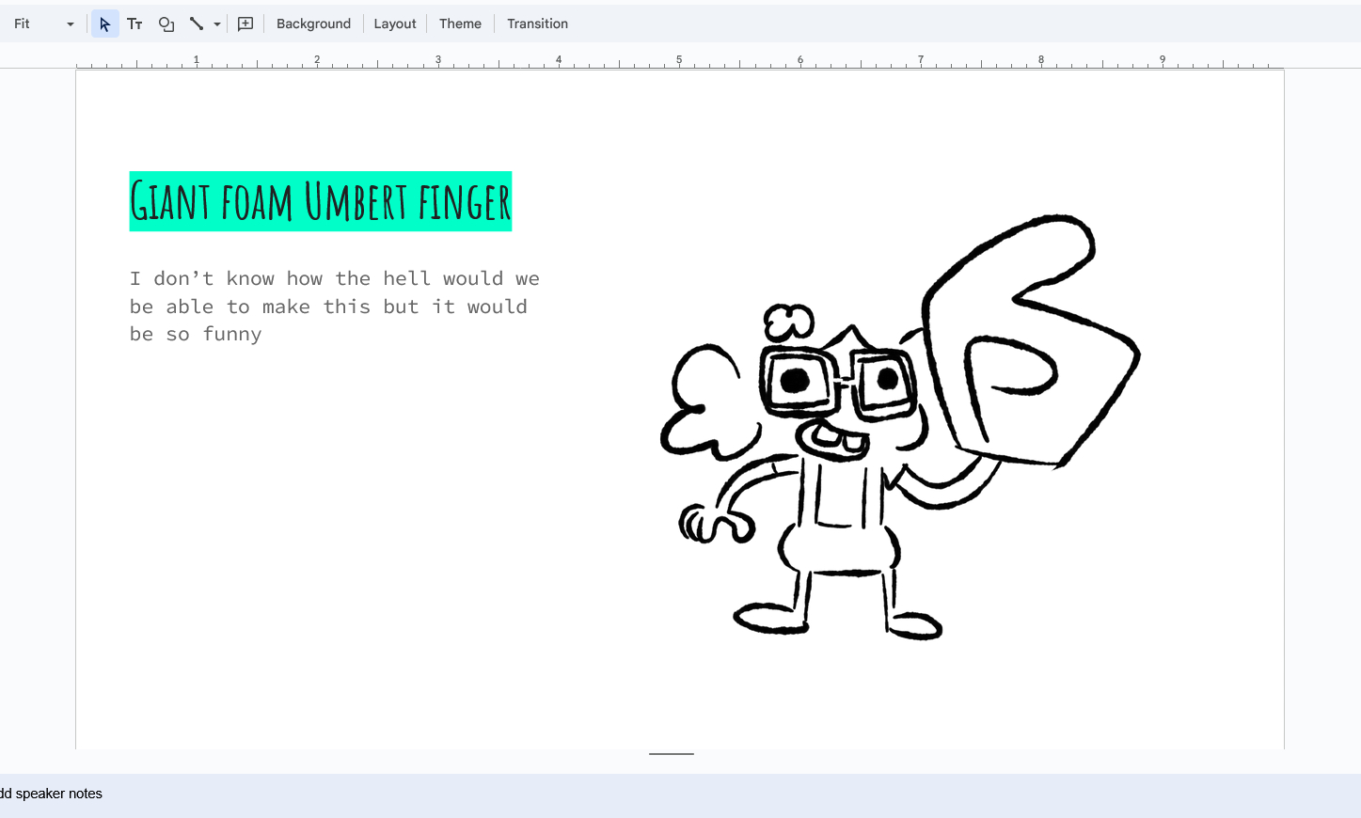Activate the Select arrow cursor tool
Screen dimensions: 1361x818
click(104, 24)
